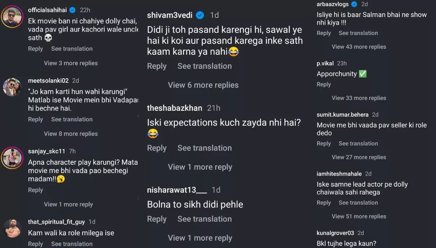Click meetsolanki02's avatar thumbnail
The height and width of the screenshot is (248, 436).
pos(12,87)
